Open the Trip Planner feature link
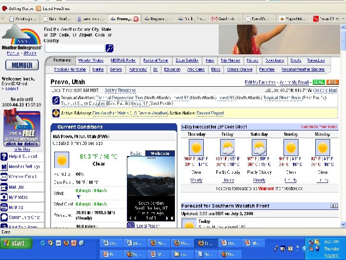Image resolution: width=346 pixels, height=260 pixels. coord(230,60)
